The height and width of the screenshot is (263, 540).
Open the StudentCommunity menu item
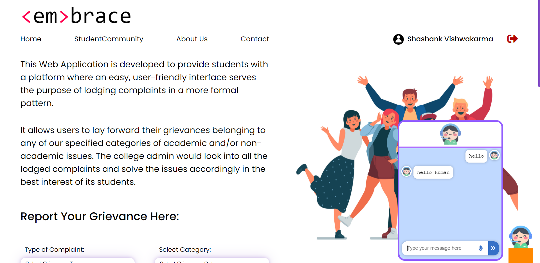[x=109, y=39]
